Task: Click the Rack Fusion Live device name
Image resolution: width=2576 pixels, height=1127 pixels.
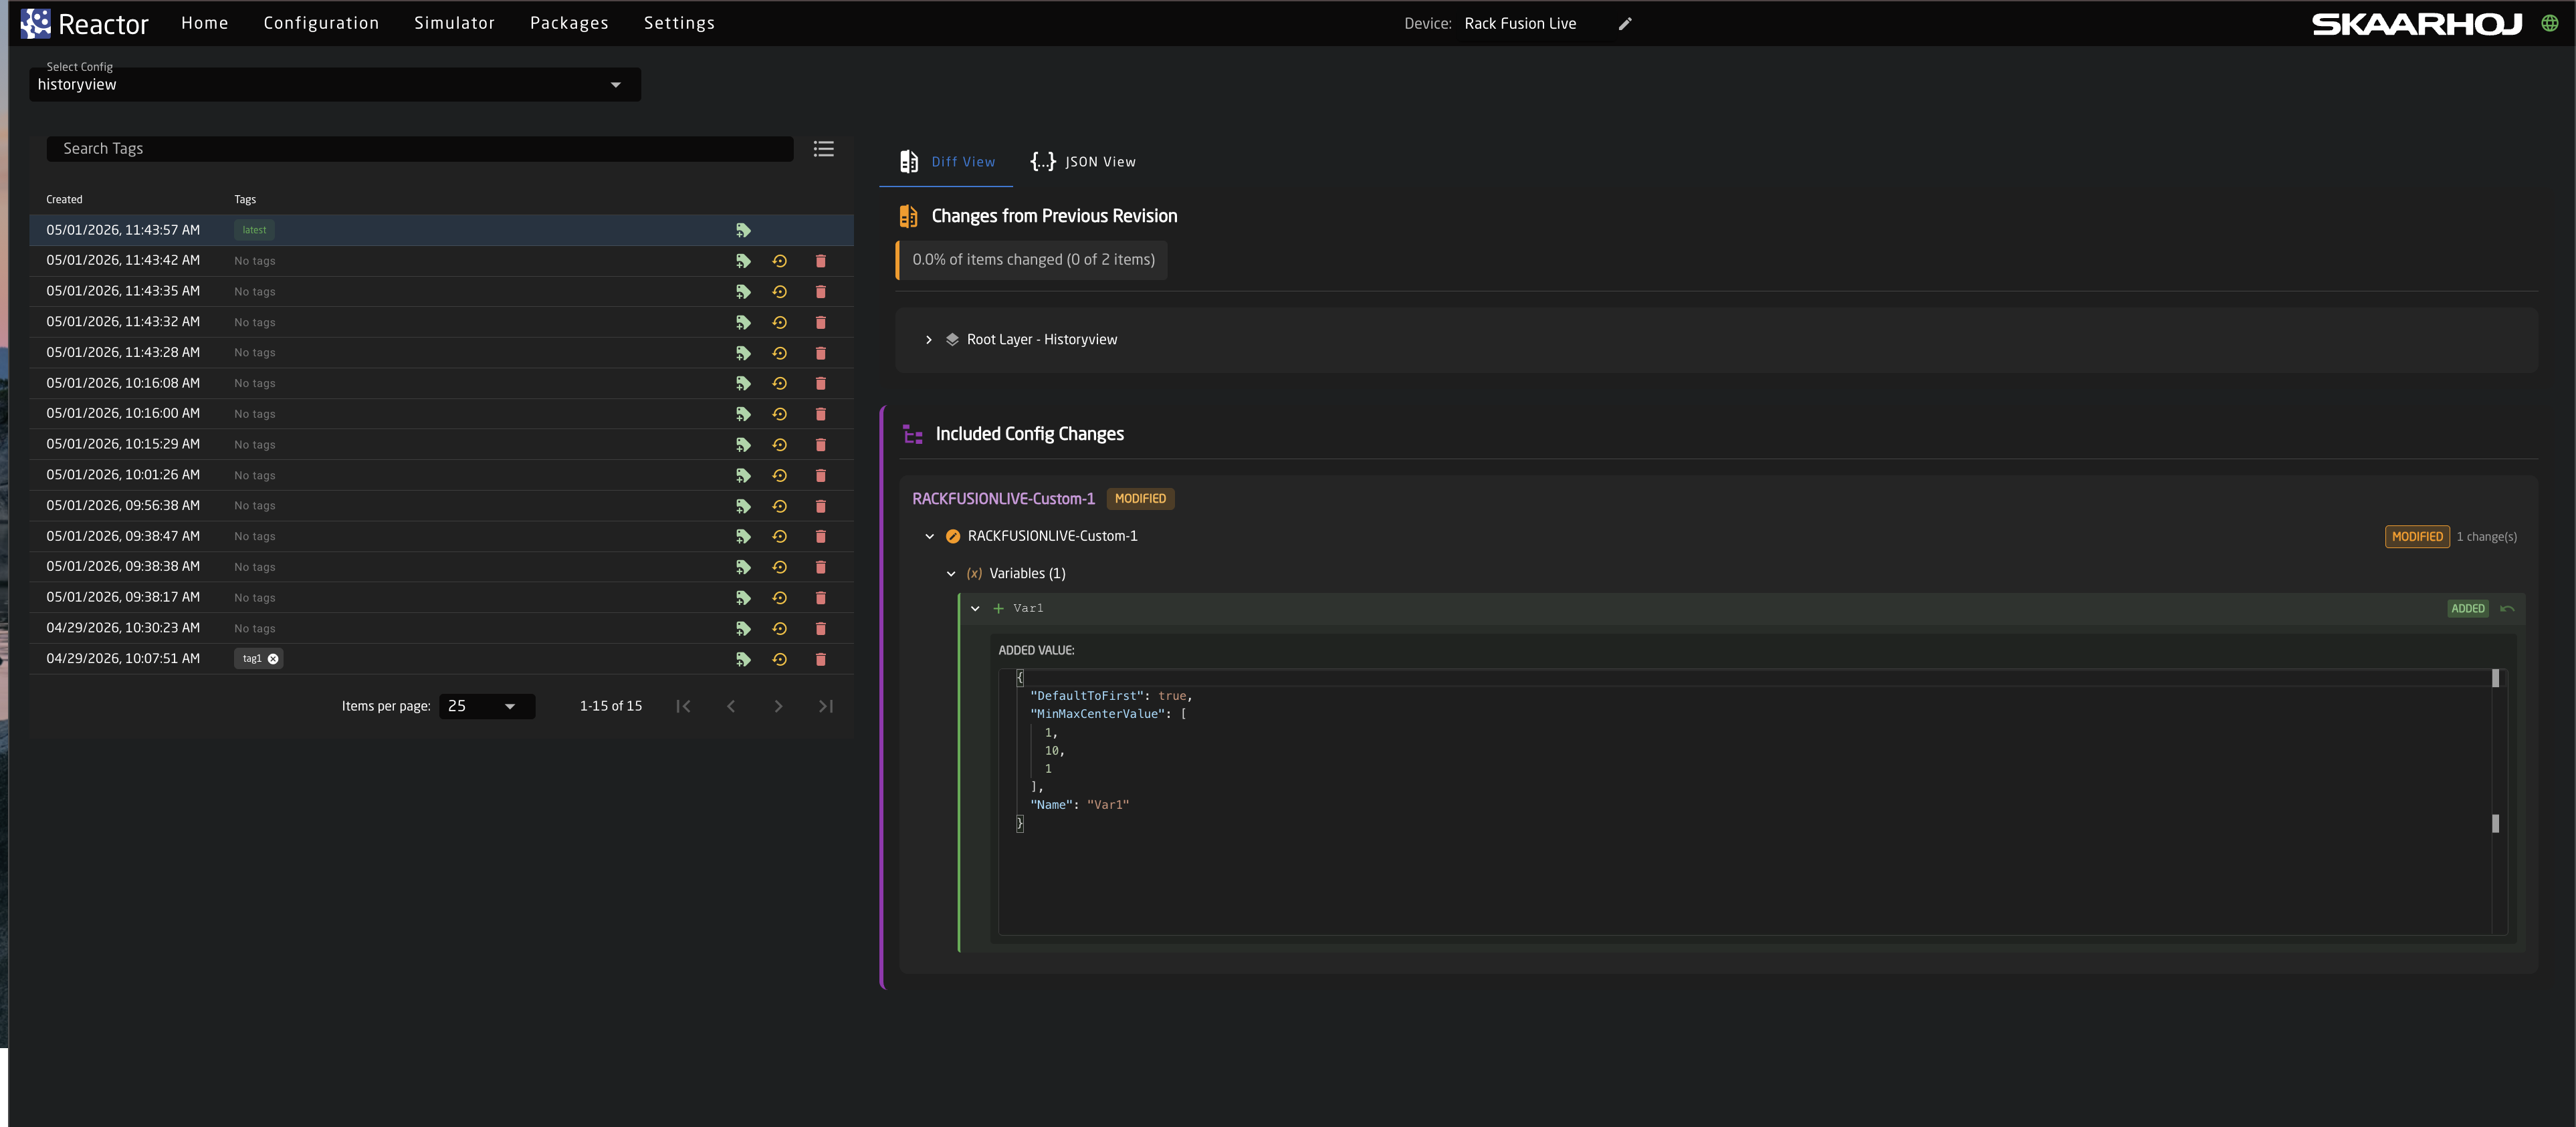Action: tap(1520, 24)
